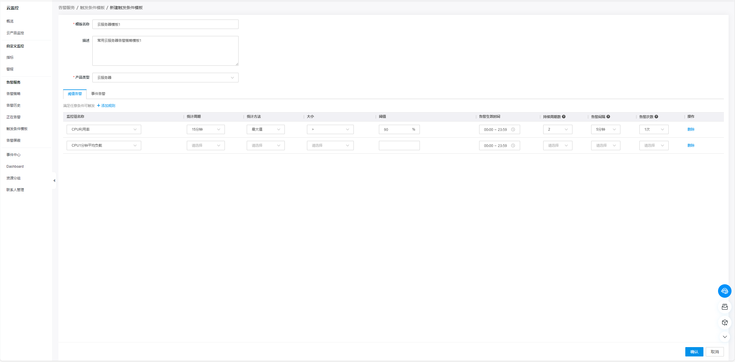Viewport: 735px width, 362px height.
Task: Click help icon next to 告警间隔
Action: click(x=608, y=117)
